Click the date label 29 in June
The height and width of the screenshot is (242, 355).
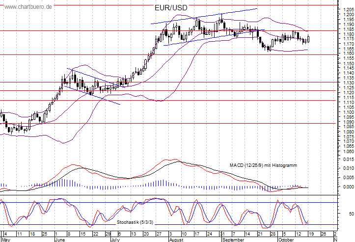108,234
